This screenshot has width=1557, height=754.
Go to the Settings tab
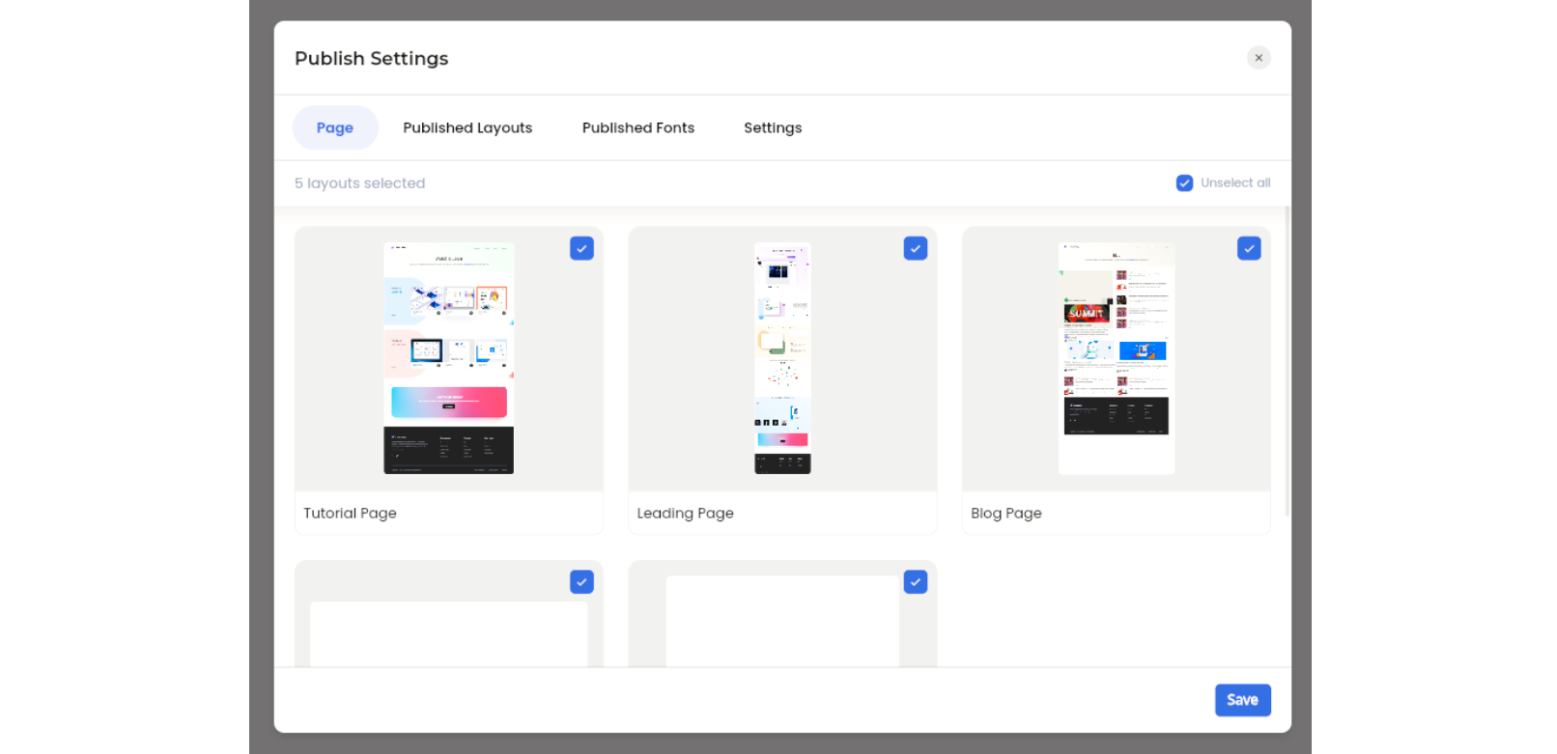tap(773, 127)
